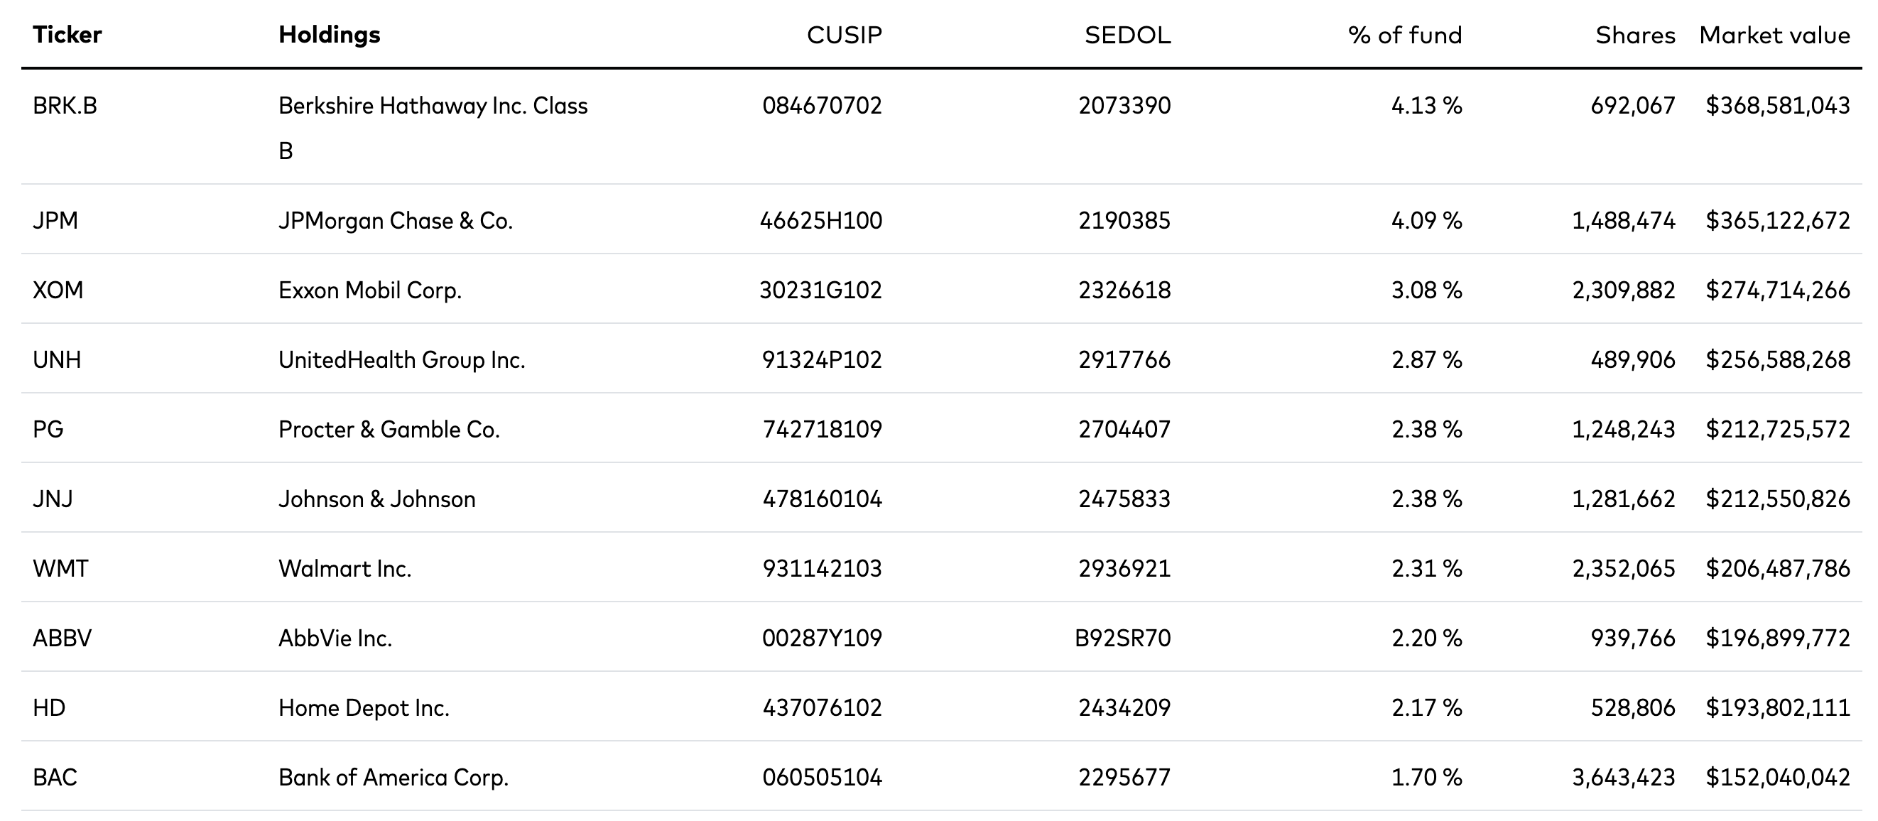
Task: Click the JPM market value $365,122,672
Action: [x=1776, y=220]
